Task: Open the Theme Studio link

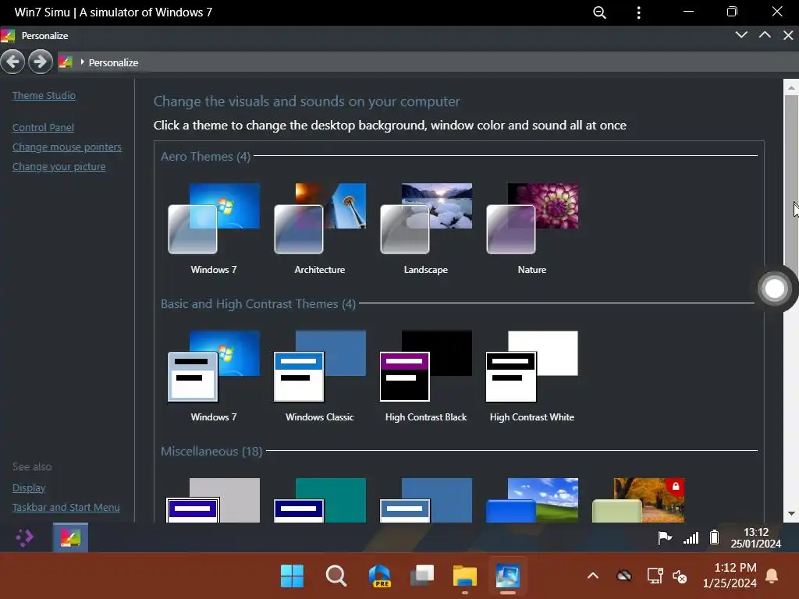Action: pos(44,95)
